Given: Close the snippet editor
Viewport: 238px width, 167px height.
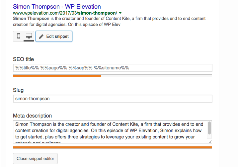Looking at the screenshot, I should point(35,158).
